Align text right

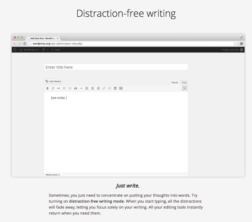[x=98, y=88]
